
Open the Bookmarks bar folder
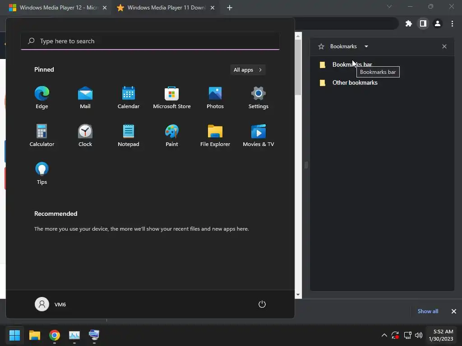[382, 65]
